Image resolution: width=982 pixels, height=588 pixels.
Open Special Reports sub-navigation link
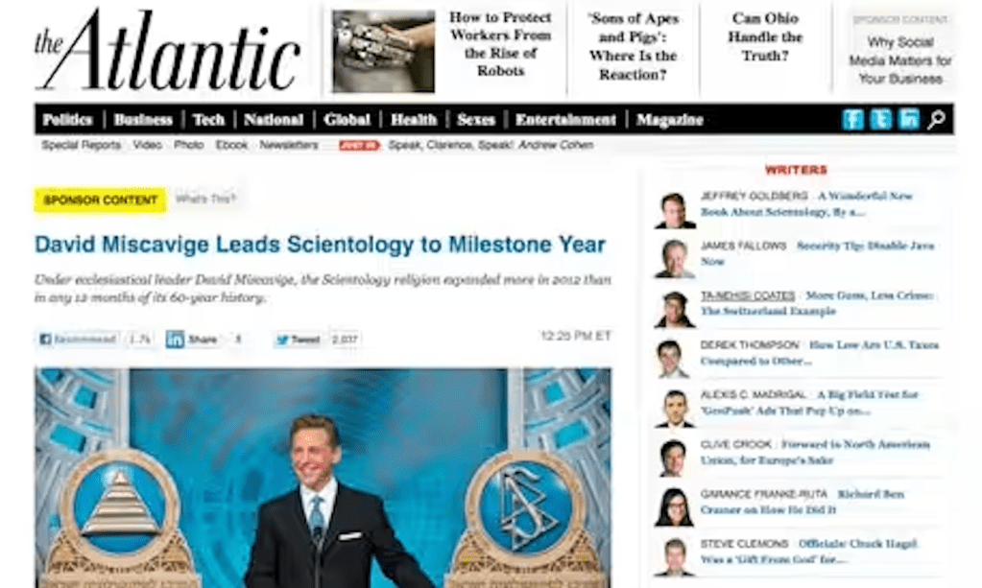point(82,145)
